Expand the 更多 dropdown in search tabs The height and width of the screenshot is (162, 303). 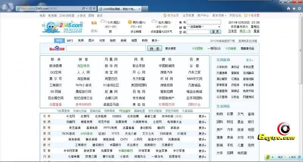click(155, 40)
